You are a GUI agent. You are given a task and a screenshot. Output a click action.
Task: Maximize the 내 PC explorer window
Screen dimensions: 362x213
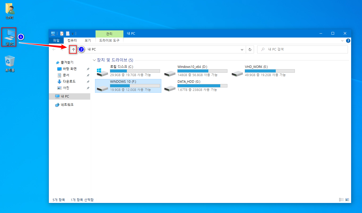point(333,34)
